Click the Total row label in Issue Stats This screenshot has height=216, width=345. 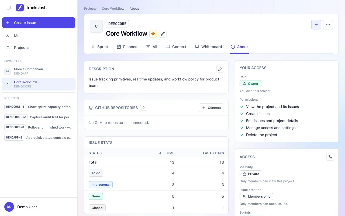93,162
